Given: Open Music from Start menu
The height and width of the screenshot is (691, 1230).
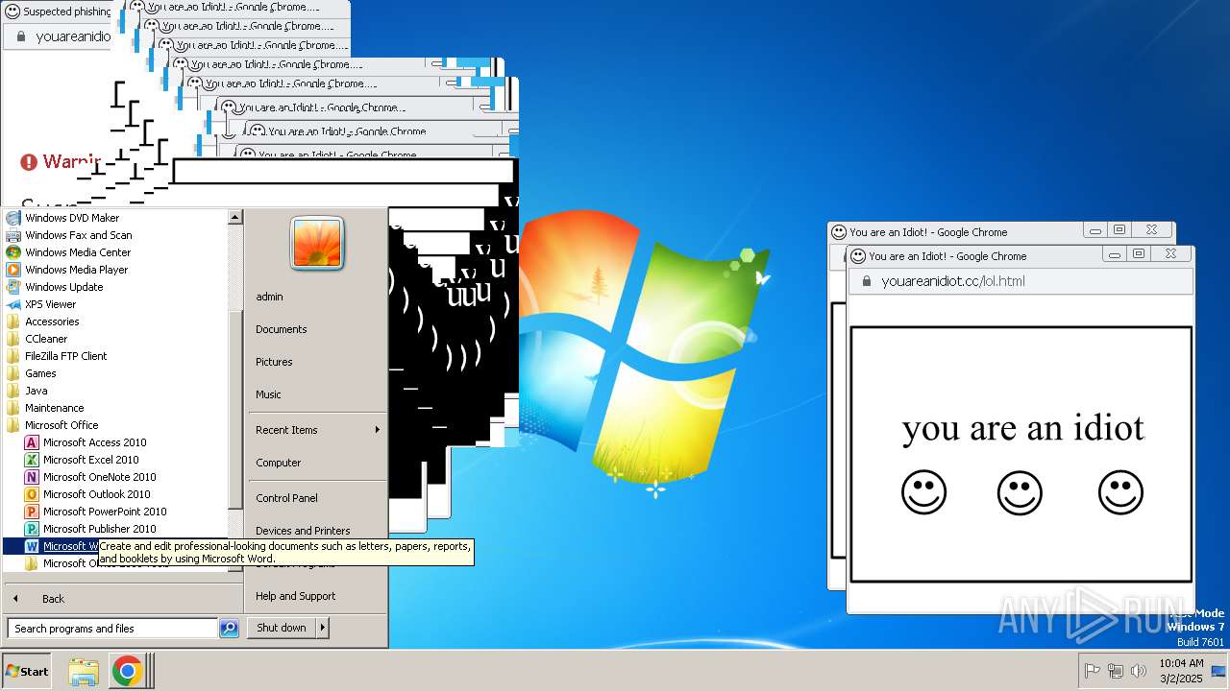Looking at the screenshot, I should click(268, 394).
